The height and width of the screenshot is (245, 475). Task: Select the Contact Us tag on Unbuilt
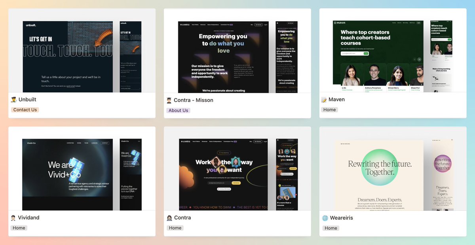tap(25, 110)
